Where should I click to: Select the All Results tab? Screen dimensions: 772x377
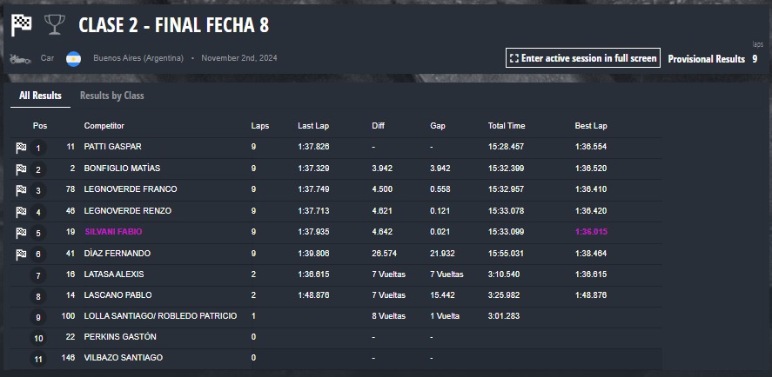(40, 96)
